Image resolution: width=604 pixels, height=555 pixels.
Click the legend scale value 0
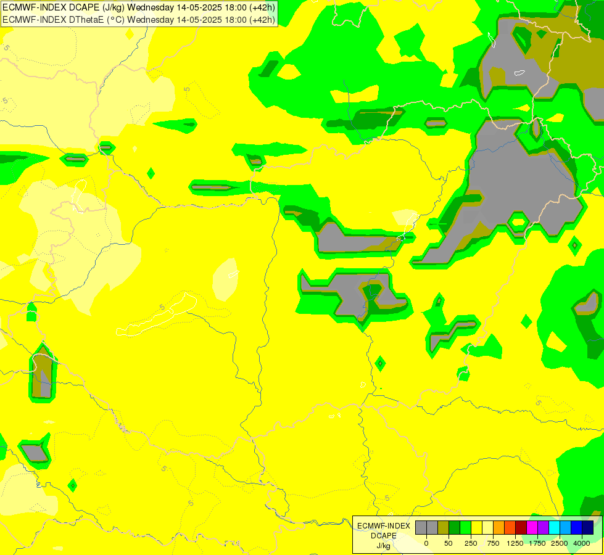click(x=426, y=543)
